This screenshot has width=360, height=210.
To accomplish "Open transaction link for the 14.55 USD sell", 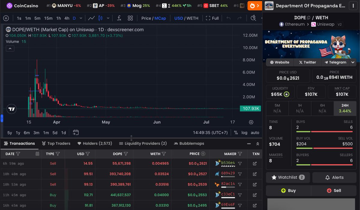I will coord(255,164).
